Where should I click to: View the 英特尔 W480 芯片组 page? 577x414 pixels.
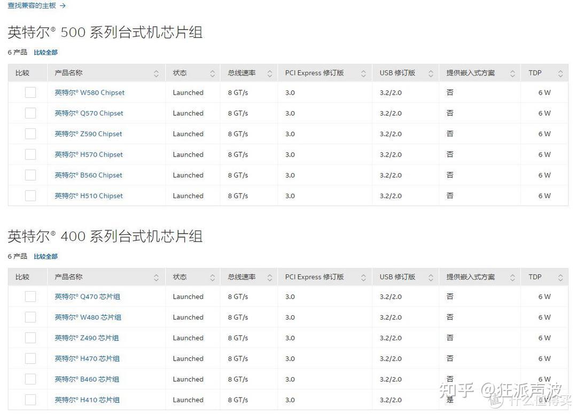click(88, 317)
